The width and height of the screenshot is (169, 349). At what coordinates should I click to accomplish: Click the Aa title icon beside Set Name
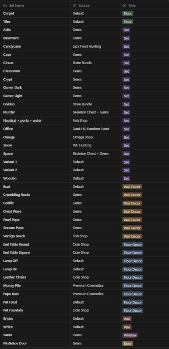(x=5, y=5)
